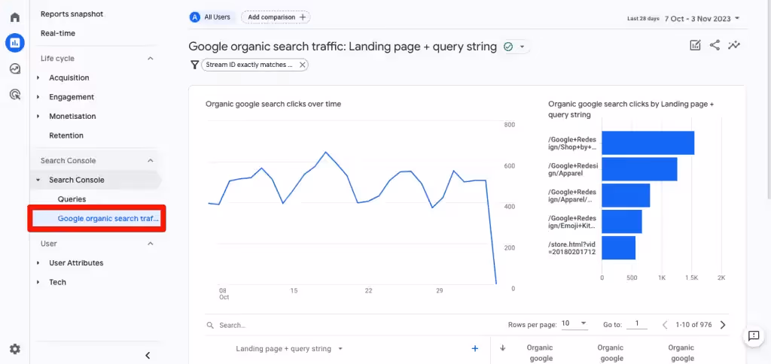The image size is (771, 364).
Task: Click the All Users segment chip
Action: pos(211,17)
